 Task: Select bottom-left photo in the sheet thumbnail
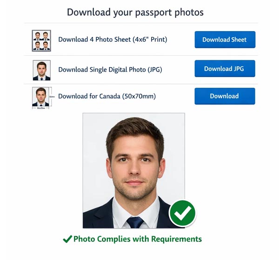[x=37, y=45]
